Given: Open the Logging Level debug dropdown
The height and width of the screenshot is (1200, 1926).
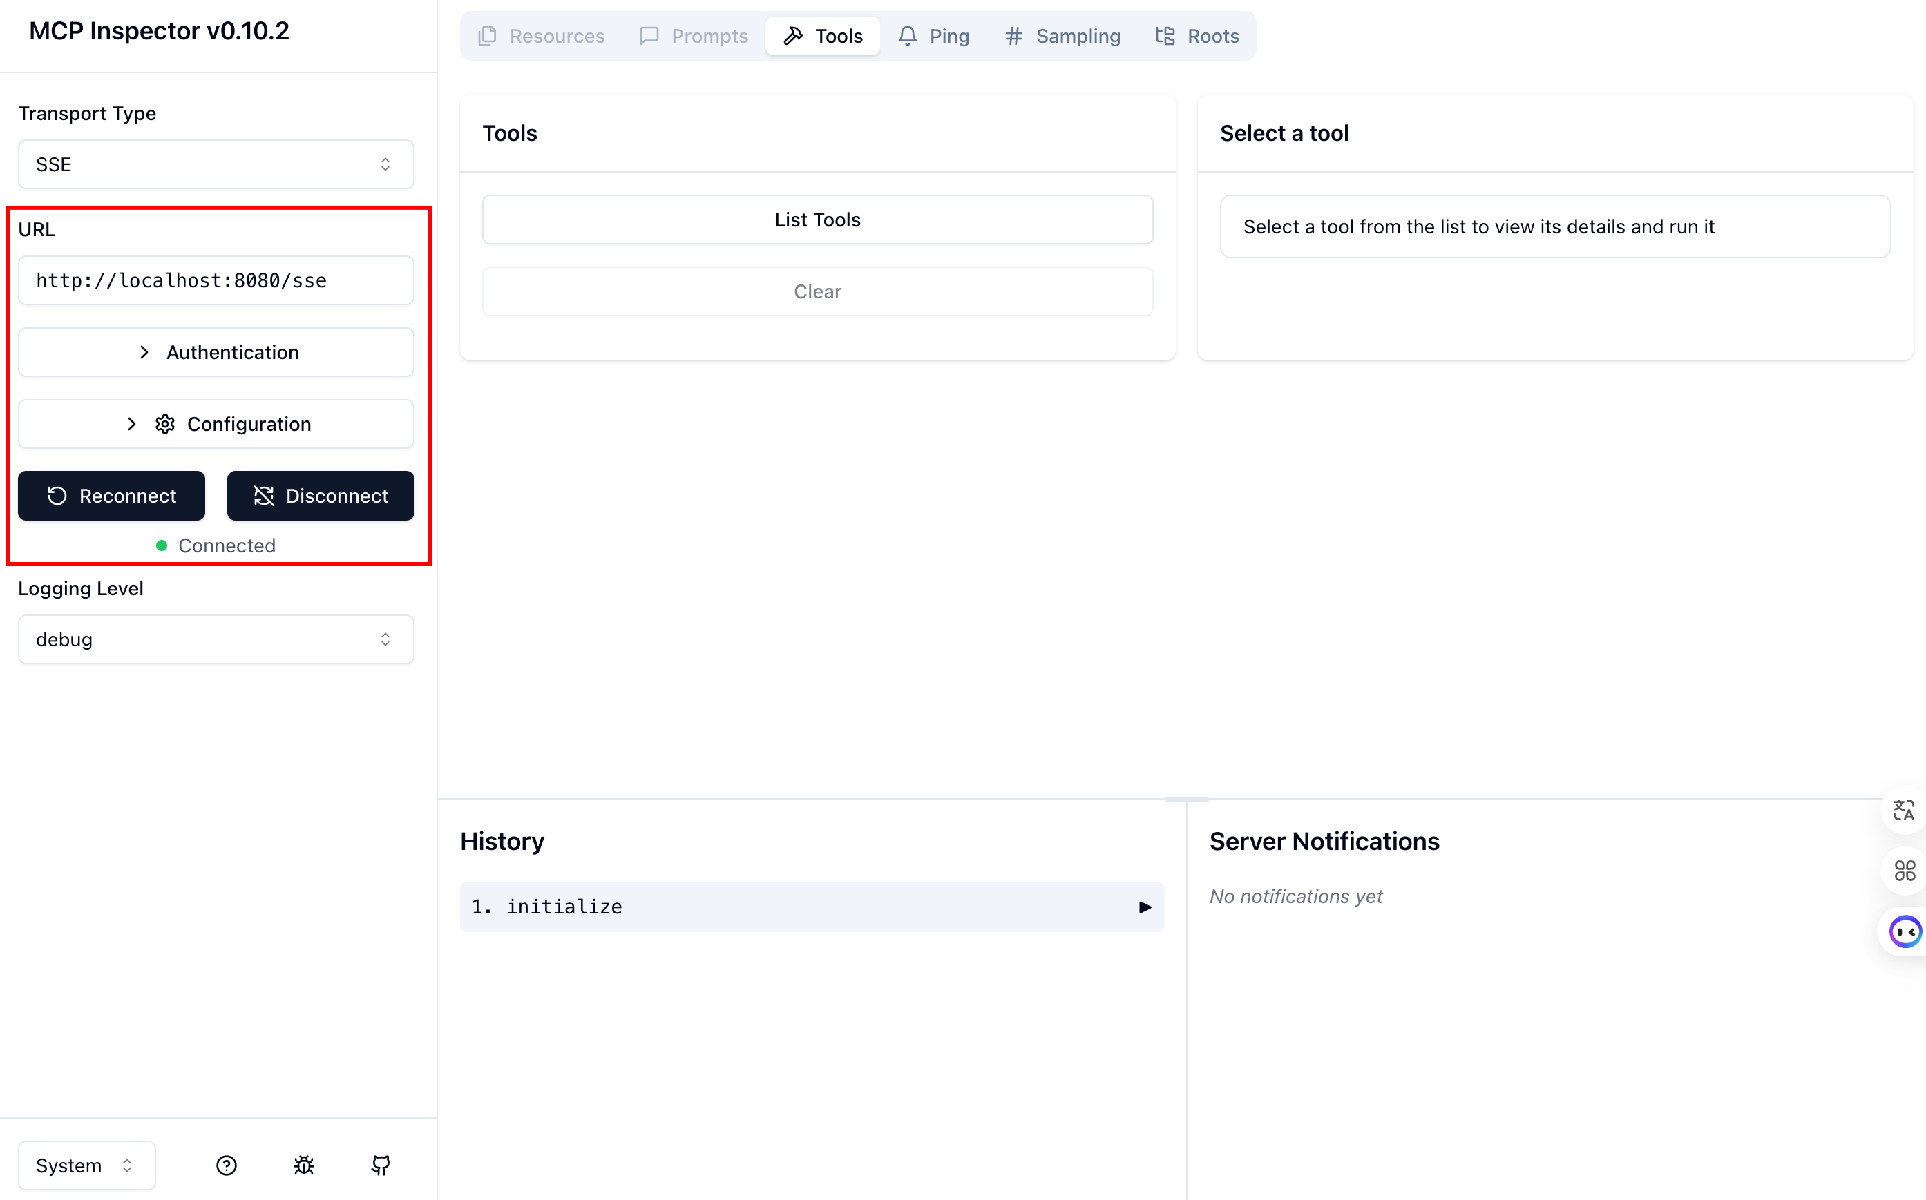Looking at the screenshot, I should point(216,639).
